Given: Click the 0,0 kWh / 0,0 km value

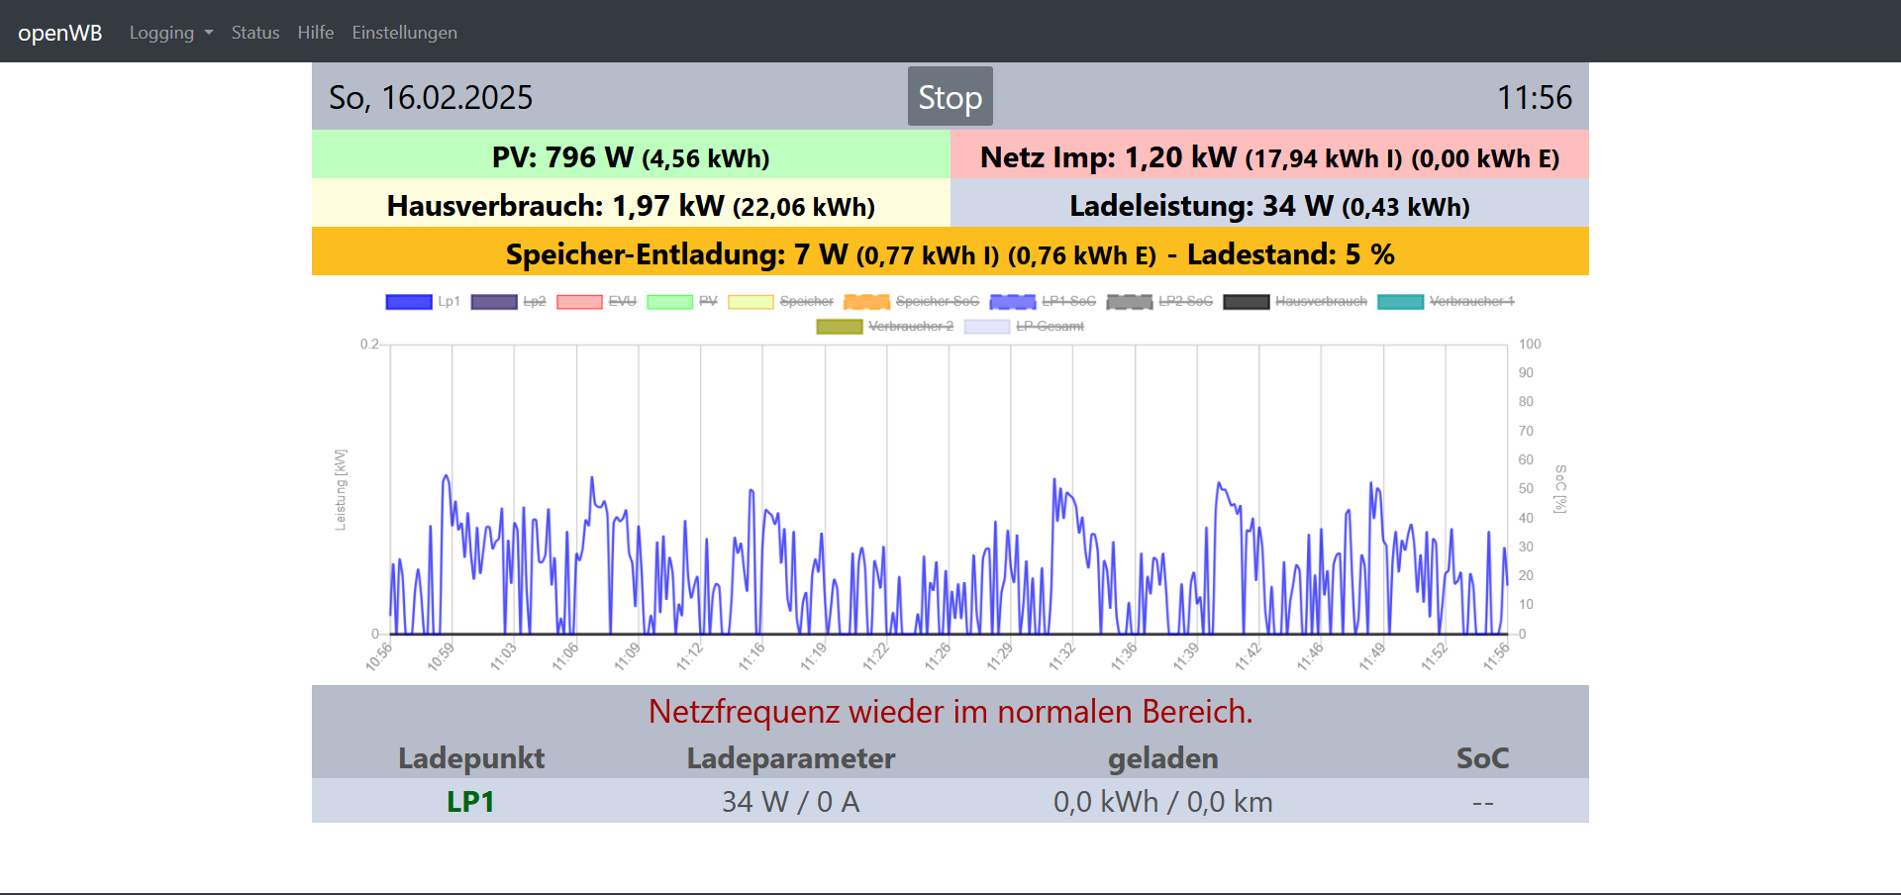Looking at the screenshot, I should click(x=1163, y=802).
